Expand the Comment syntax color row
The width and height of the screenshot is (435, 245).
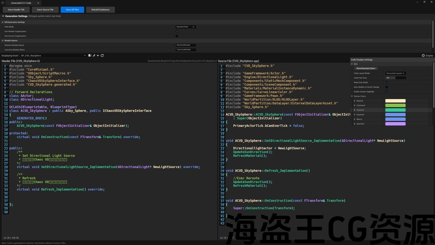tap(355, 105)
